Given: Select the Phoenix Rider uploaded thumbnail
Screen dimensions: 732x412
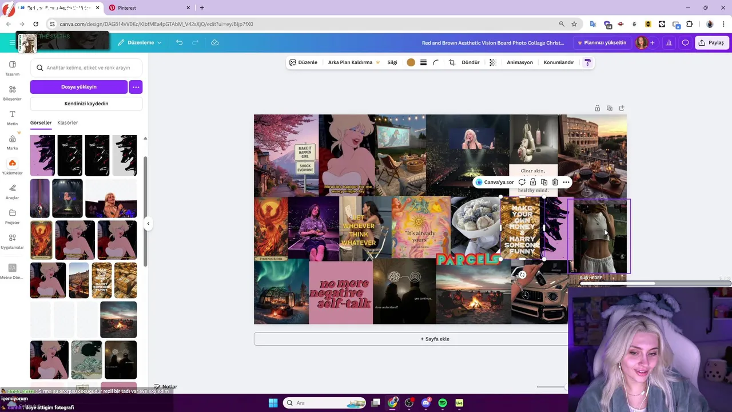Looking at the screenshot, I should [x=41, y=240].
